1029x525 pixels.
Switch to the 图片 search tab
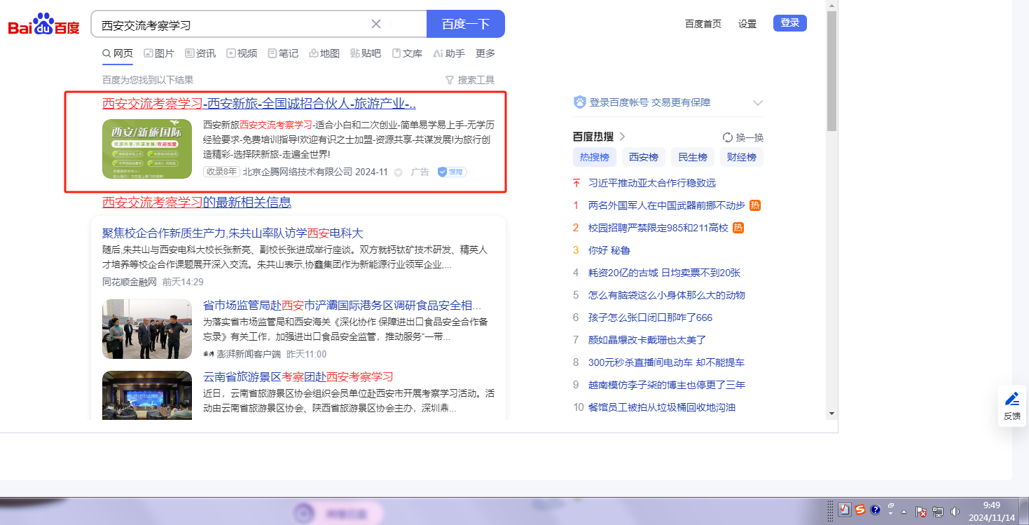pos(159,53)
